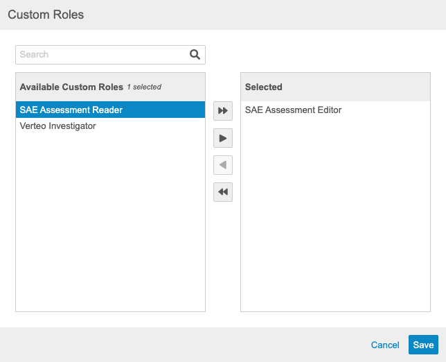Viewport: 446px width, 362px height.
Task: Move all roles to Selected list
Action: tap(223, 111)
